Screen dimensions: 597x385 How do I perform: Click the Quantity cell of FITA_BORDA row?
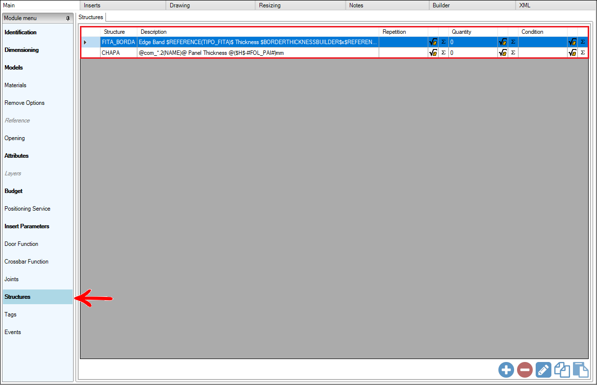tap(473, 42)
